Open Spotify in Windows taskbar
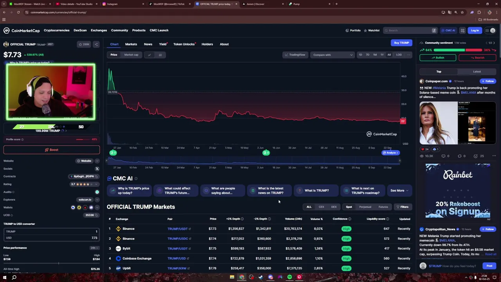Screen dimensions: 501x282 (x=290, y=277)
